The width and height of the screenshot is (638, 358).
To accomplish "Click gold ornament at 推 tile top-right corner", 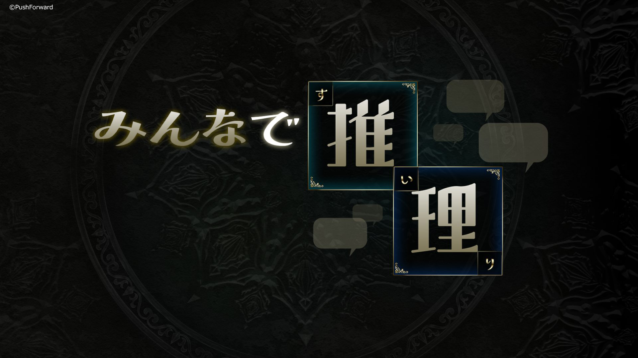I will point(409,88).
